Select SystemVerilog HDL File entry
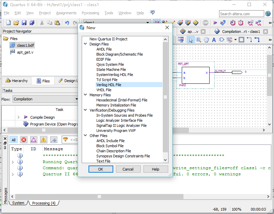This screenshot has width=274, height=214. pyautogui.click(x=115, y=75)
